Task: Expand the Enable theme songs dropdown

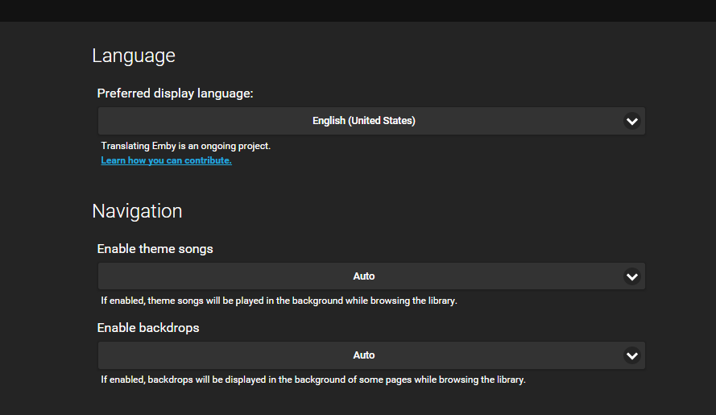Action: (371, 276)
